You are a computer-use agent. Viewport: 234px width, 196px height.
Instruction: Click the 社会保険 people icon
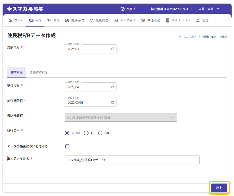pyautogui.click(x=67, y=20)
